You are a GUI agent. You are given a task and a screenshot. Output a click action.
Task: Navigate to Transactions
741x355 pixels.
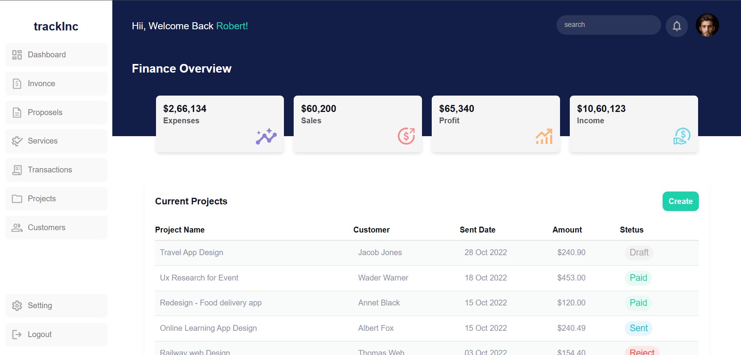(x=56, y=170)
